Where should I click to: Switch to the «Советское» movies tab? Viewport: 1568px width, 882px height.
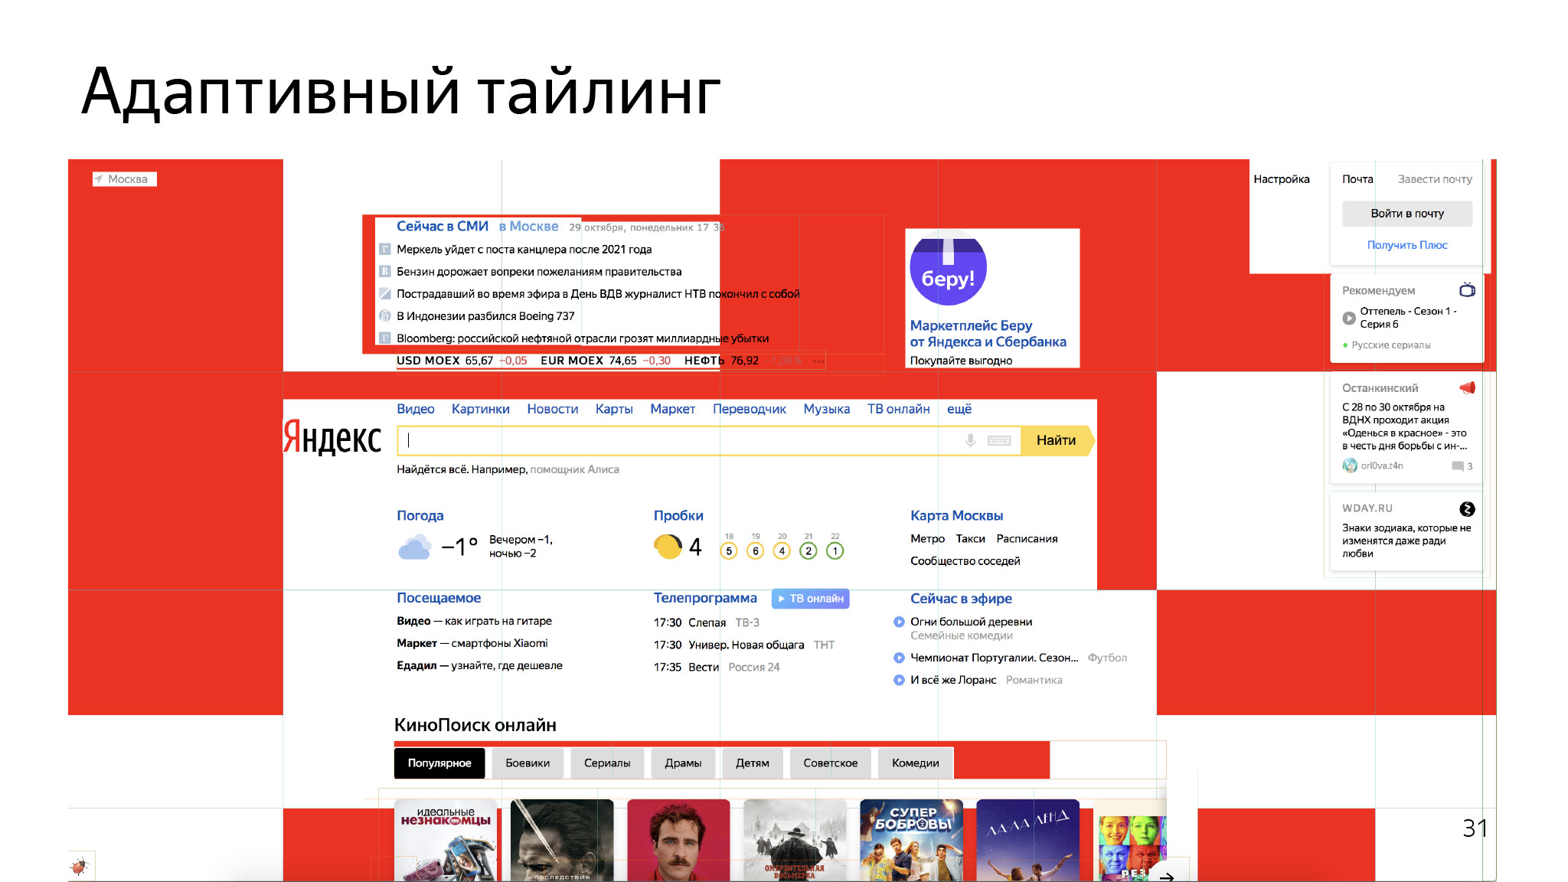tap(831, 763)
